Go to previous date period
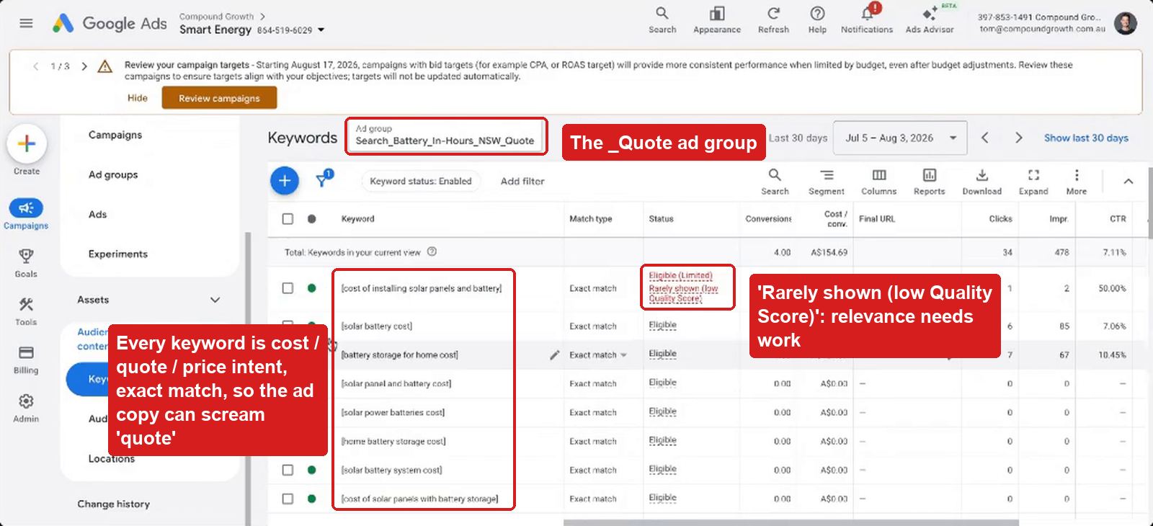 985,138
